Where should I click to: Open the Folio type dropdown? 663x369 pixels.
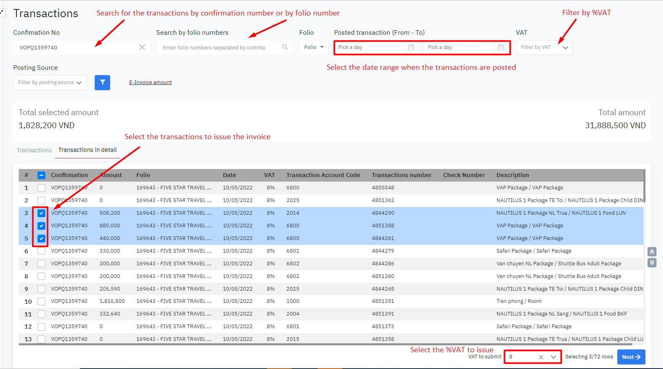pos(314,47)
